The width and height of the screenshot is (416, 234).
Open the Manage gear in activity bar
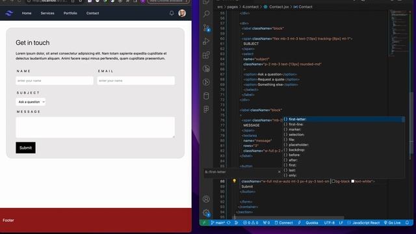[x=206, y=213]
